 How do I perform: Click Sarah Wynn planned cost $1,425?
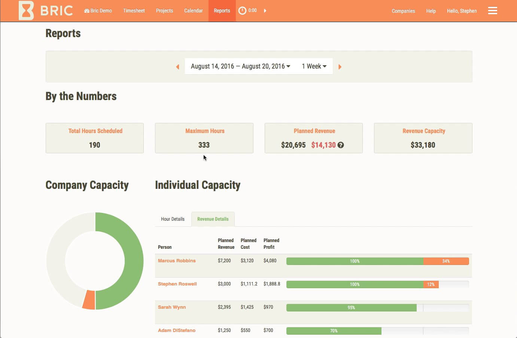tap(247, 307)
